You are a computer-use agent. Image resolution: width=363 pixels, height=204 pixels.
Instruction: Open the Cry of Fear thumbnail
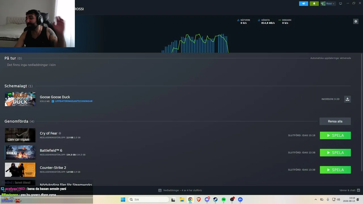pyautogui.click(x=20, y=135)
